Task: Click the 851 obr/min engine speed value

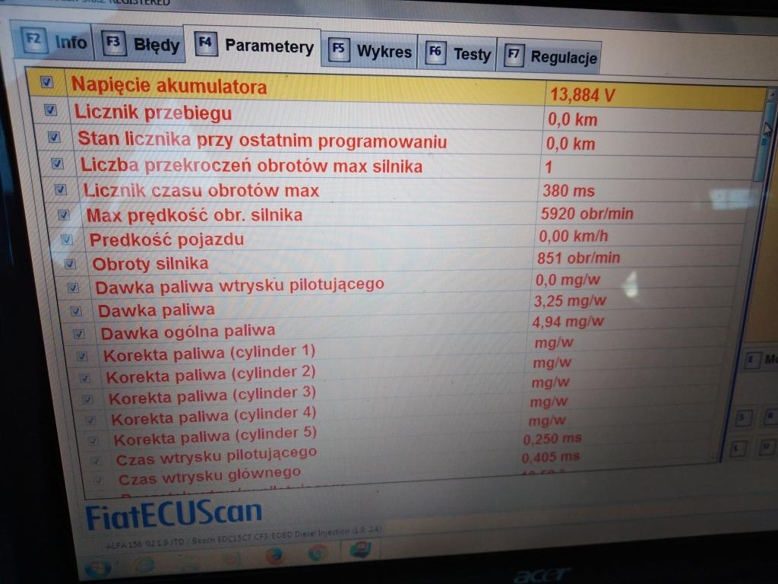Action: pyautogui.click(x=578, y=258)
